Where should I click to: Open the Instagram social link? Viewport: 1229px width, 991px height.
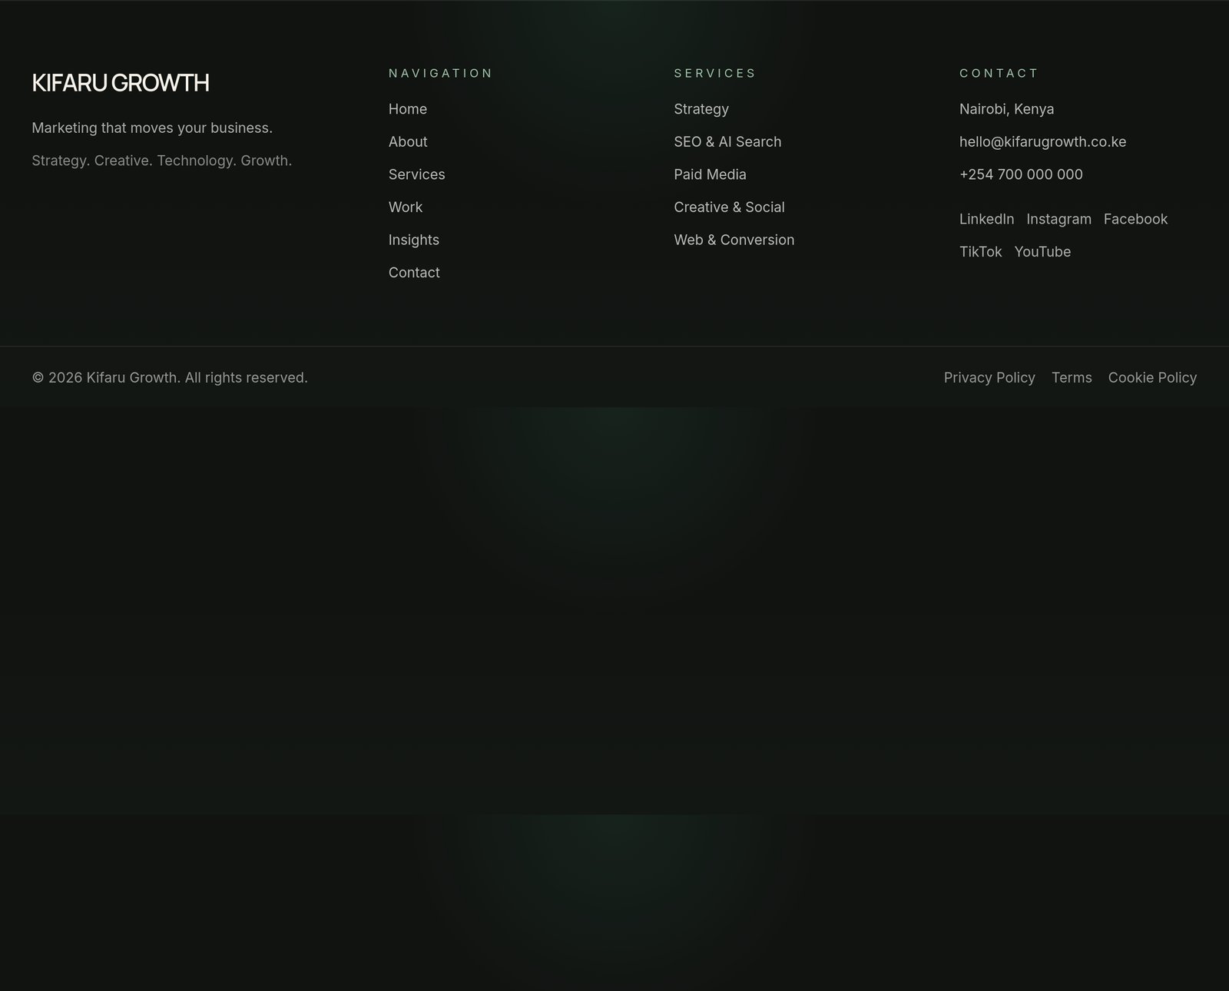point(1059,219)
